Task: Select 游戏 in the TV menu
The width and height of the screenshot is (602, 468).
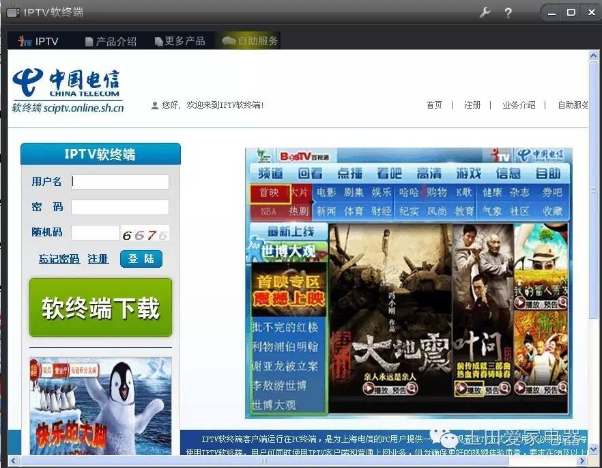Action: click(x=469, y=174)
